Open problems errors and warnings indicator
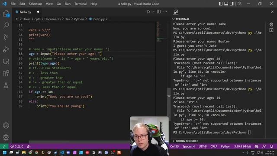Image resolution: width=277 pixels, height=156 pixels. (x=17, y=146)
